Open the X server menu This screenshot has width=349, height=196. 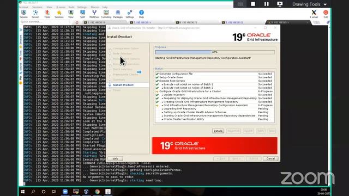(61, 7)
